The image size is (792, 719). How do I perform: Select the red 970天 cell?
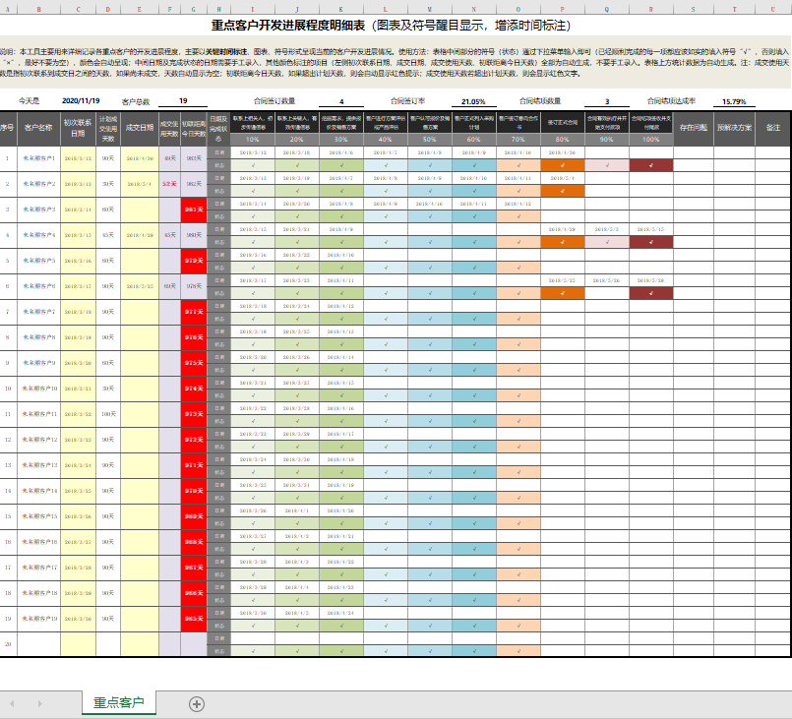[194, 491]
